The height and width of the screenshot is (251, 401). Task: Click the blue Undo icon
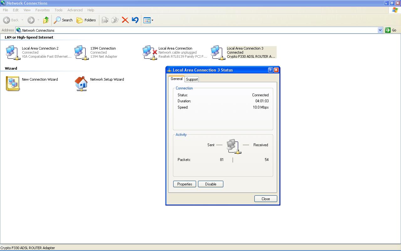(x=135, y=20)
